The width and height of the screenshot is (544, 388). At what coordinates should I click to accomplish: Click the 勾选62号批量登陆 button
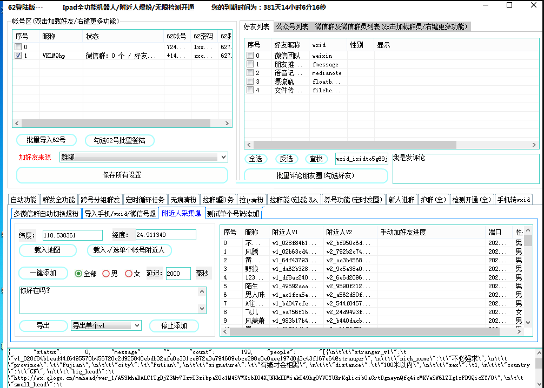[x=120, y=140]
